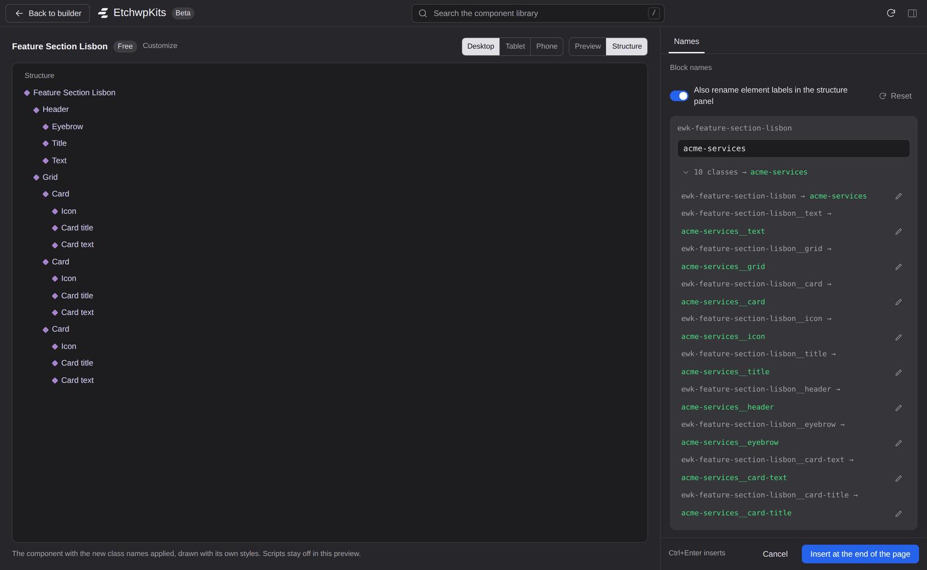Edit the acme-services__title class pencil
927x570 pixels.
point(899,372)
